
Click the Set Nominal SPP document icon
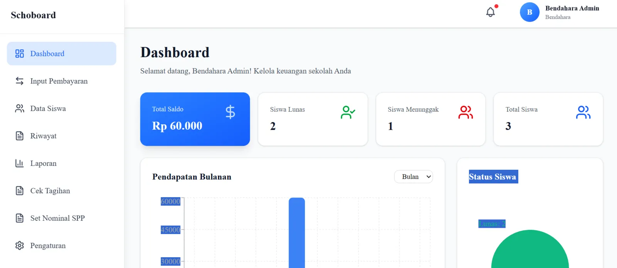pos(20,218)
